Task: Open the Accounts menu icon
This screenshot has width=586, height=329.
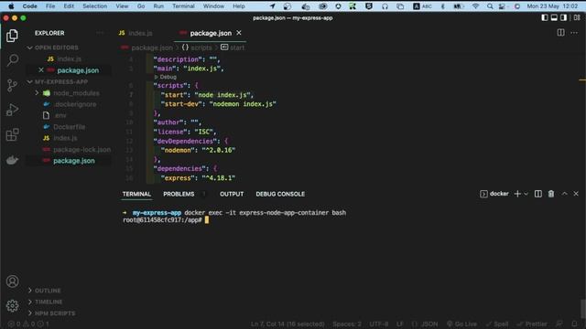Action: point(12,281)
